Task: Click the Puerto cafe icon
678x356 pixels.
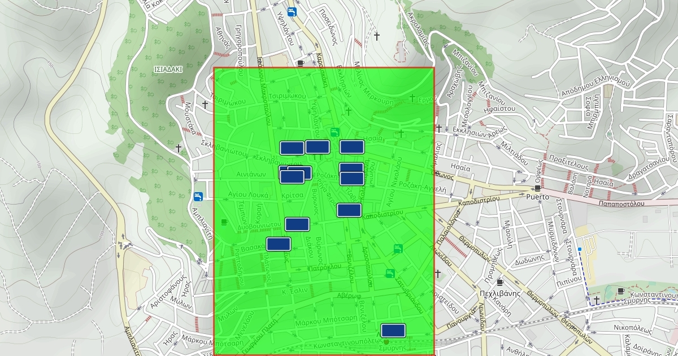Action: (x=537, y=188)
